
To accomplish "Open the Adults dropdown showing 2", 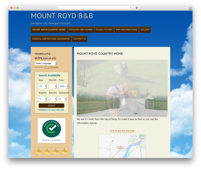I will coord(52,99).
